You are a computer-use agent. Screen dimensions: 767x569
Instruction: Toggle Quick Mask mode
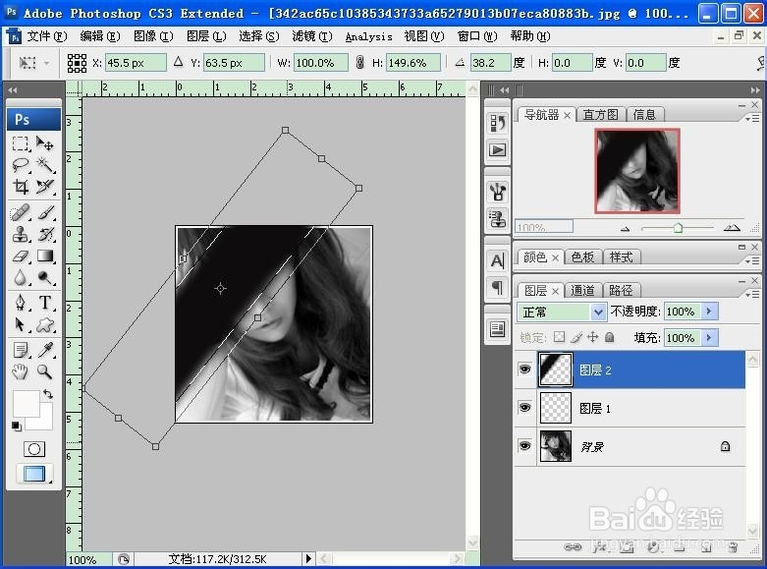click(33, 449)
